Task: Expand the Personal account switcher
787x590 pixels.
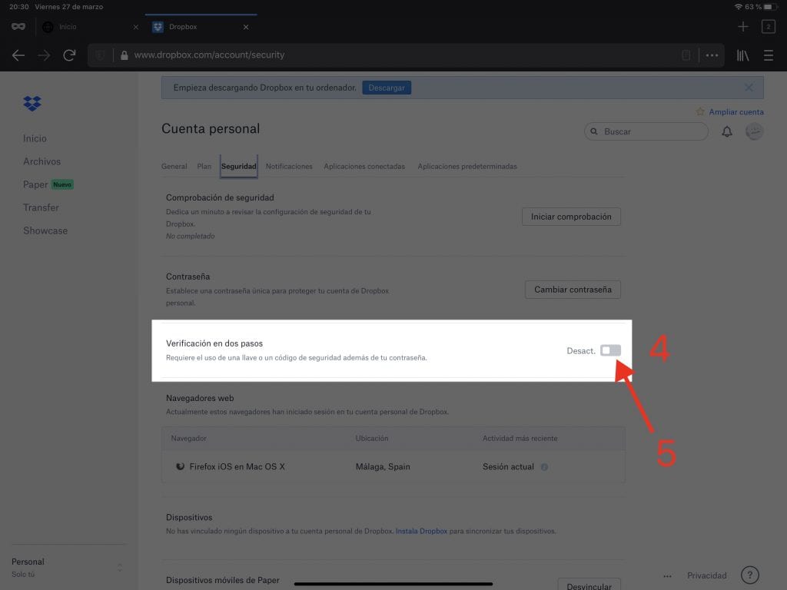Action: click(119, 568)
